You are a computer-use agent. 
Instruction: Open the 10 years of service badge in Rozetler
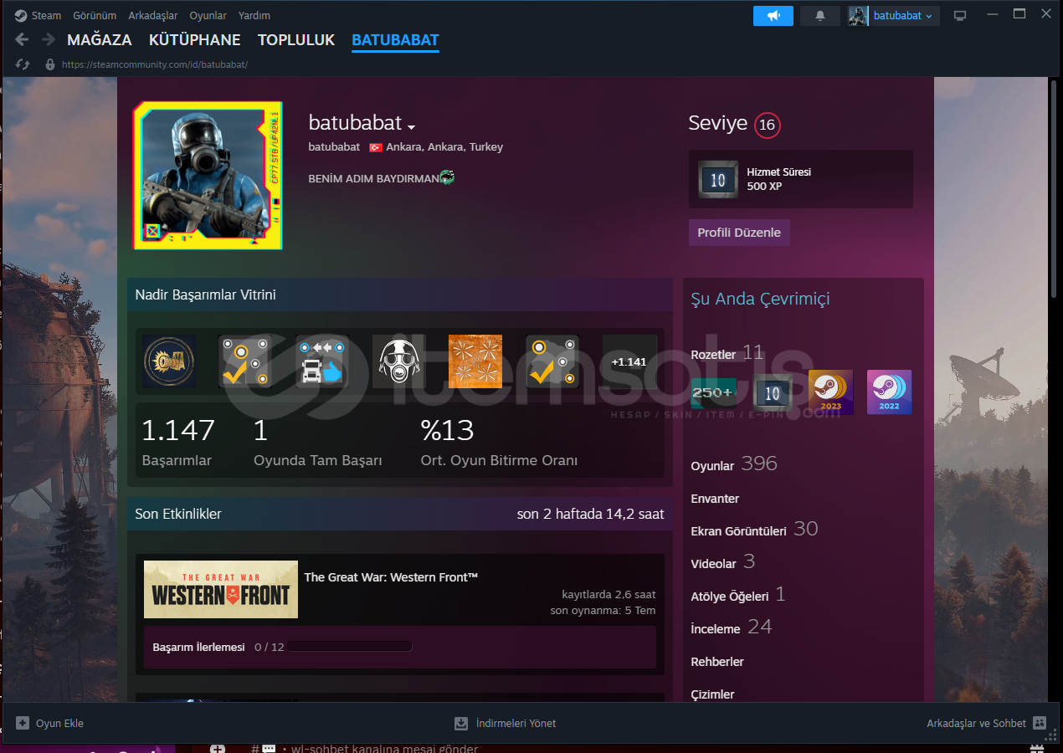[x=773, y=392]
